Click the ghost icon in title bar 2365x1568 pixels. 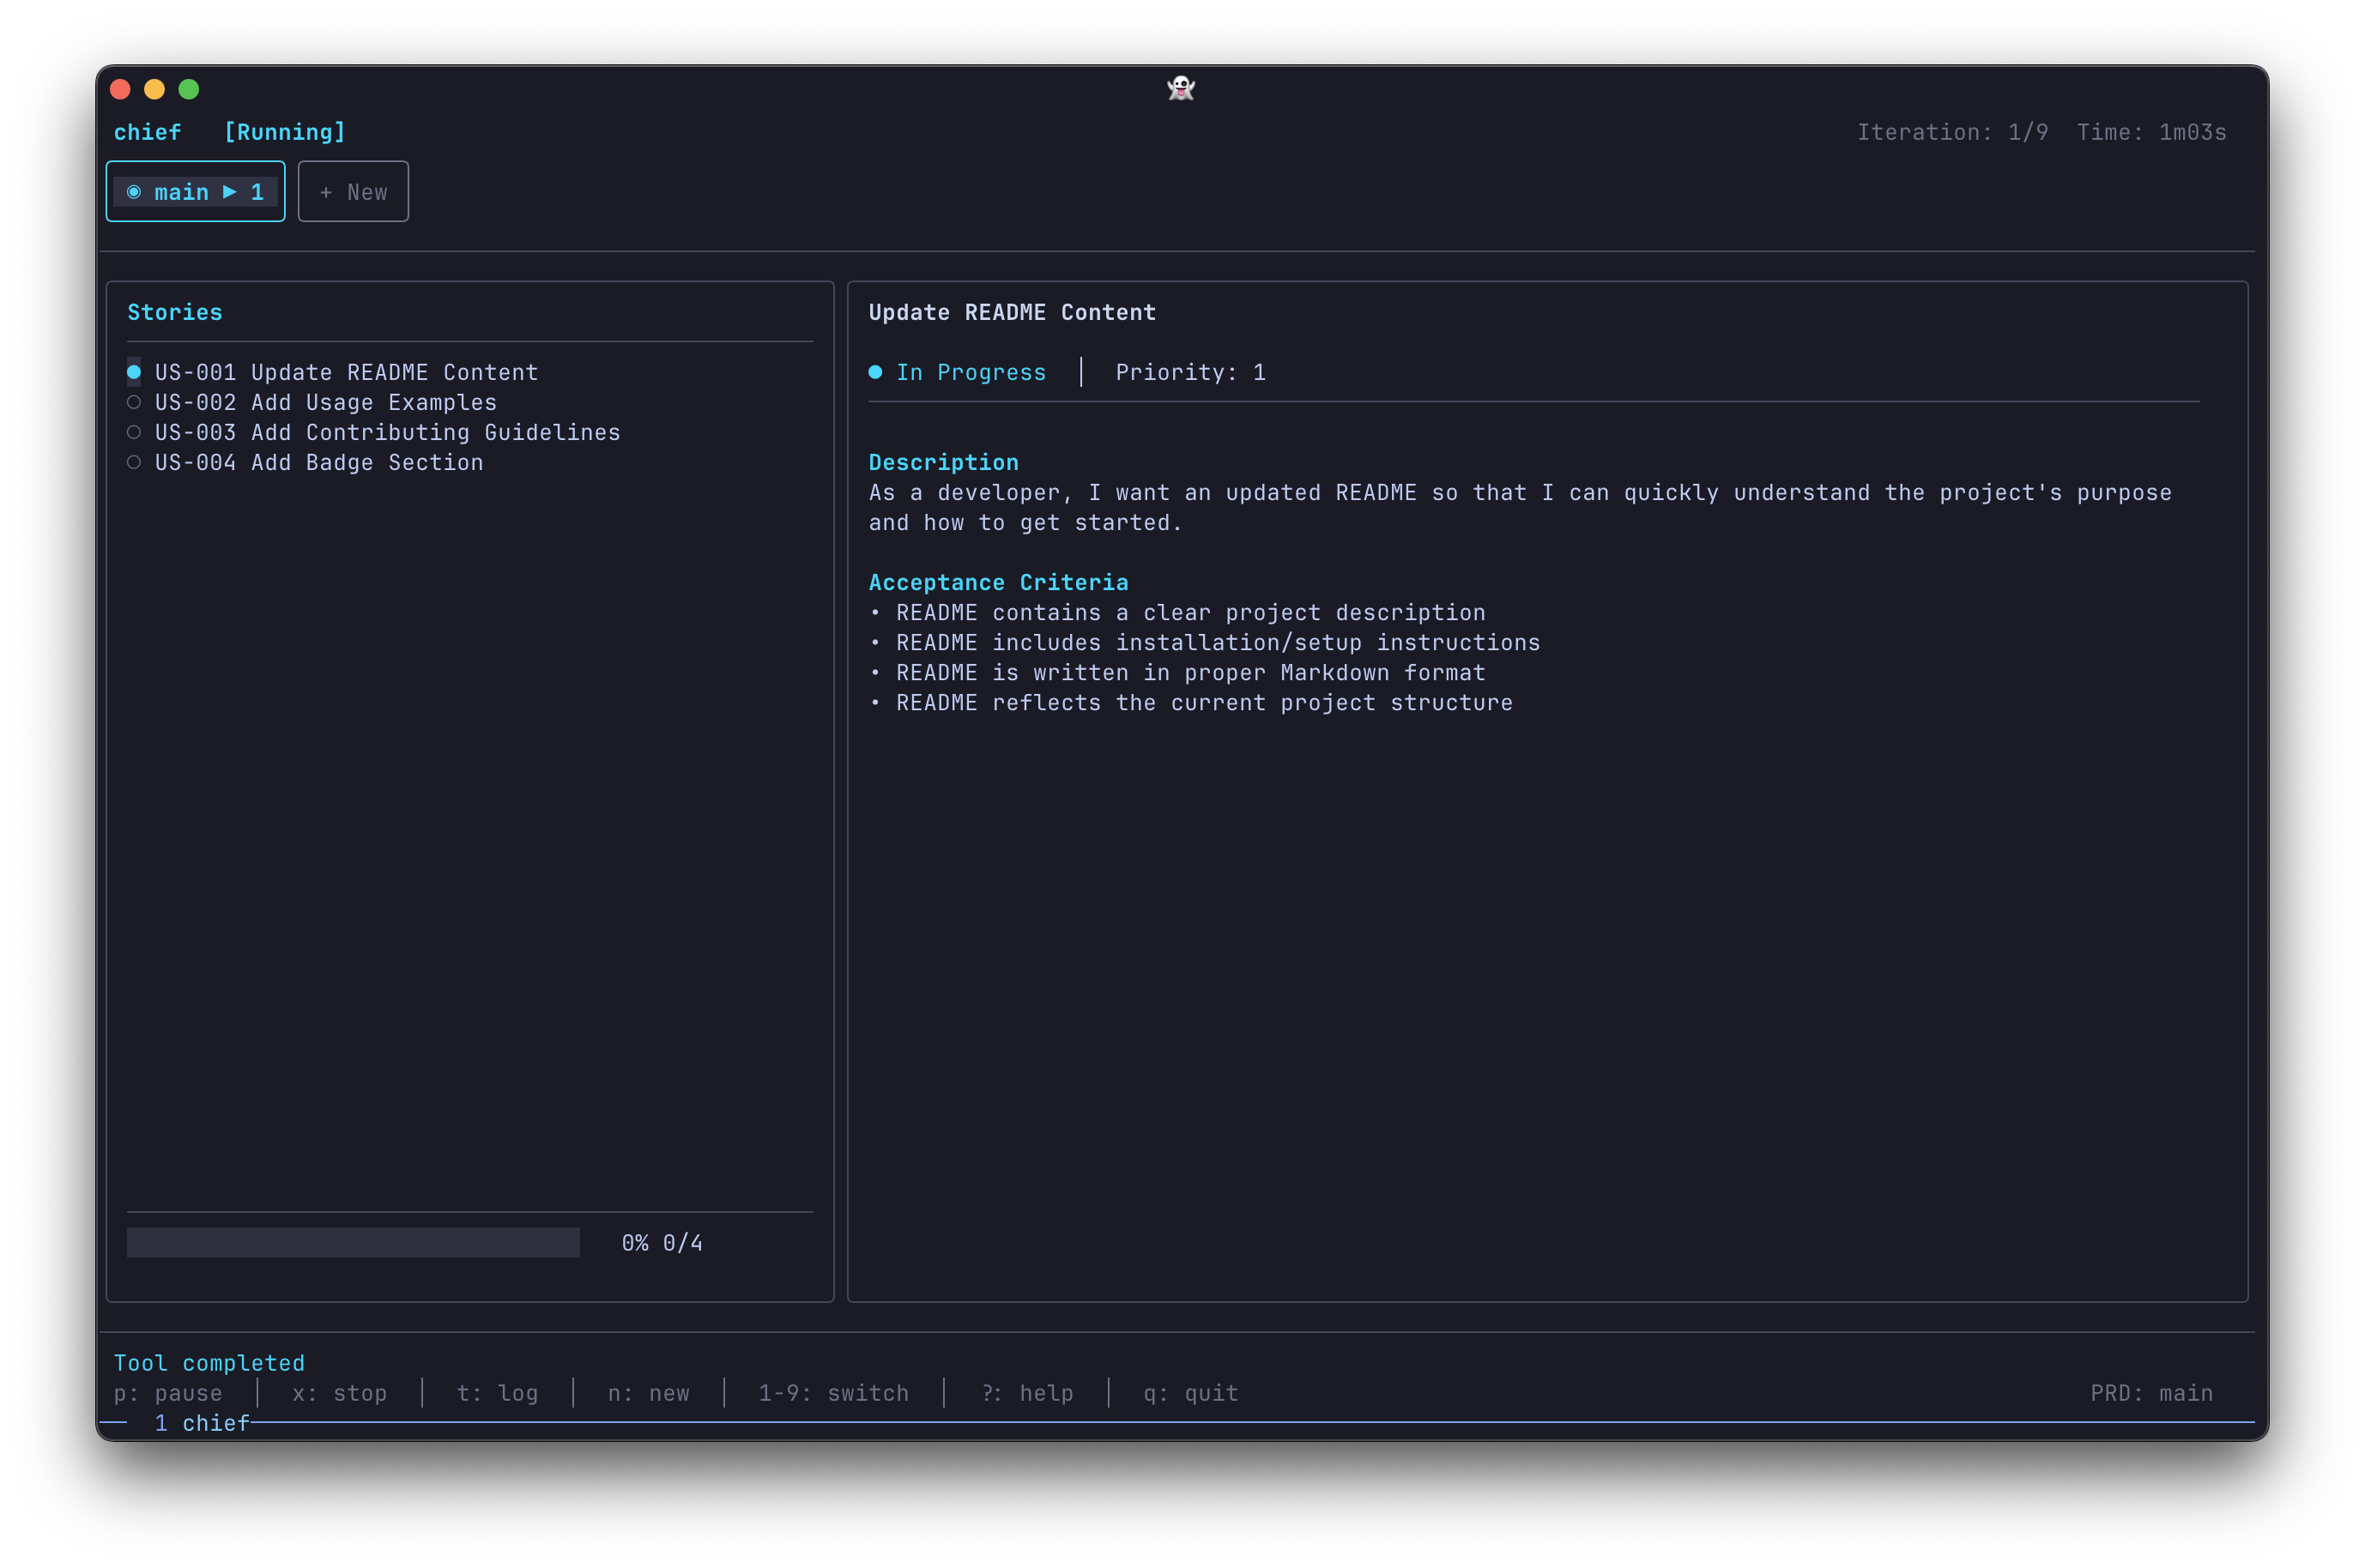click(x=1181, y=89)
